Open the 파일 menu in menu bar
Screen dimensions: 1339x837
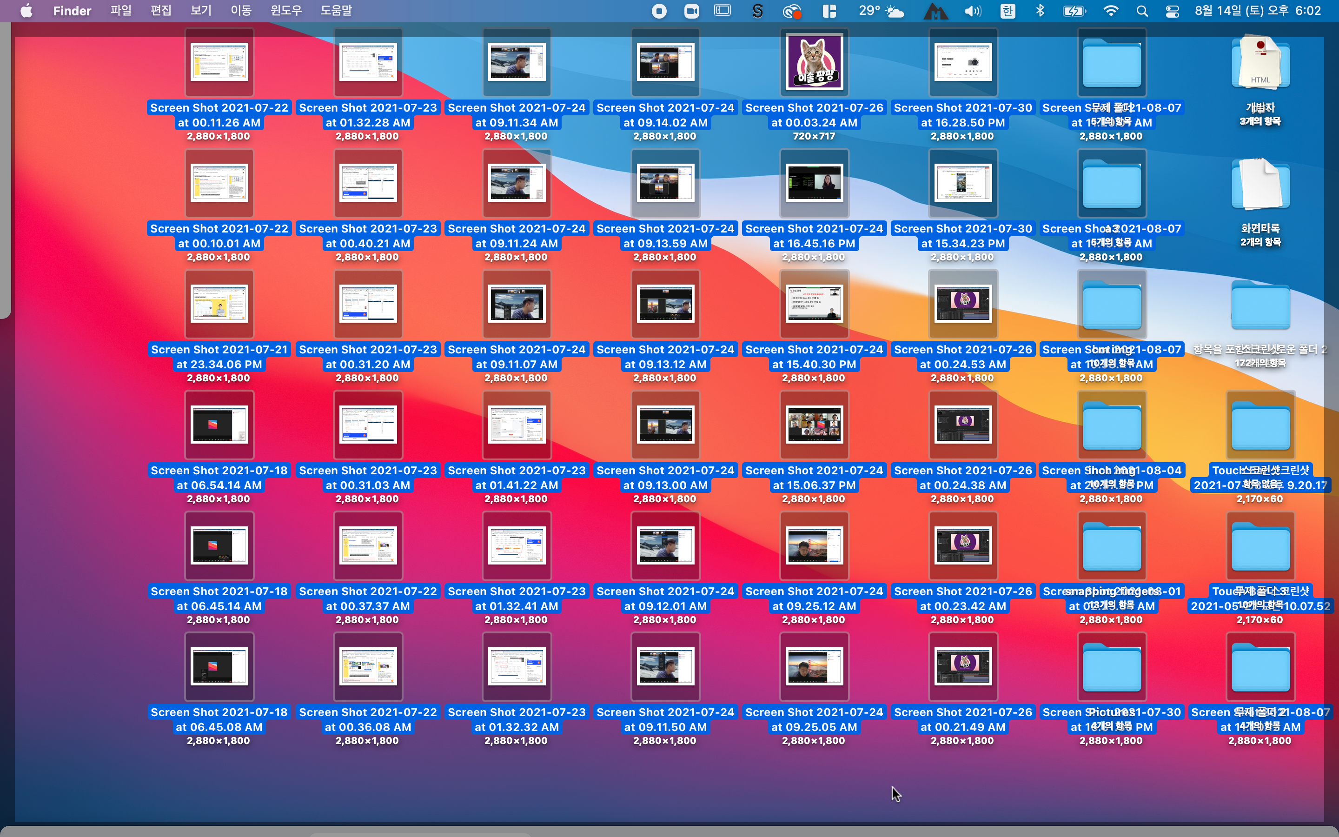pos(120,11)
